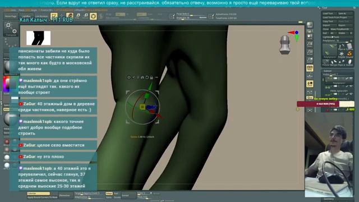Click the Frame icon on right shelf
The height and width of the screenshot is (202, 359).
(310, 110)
